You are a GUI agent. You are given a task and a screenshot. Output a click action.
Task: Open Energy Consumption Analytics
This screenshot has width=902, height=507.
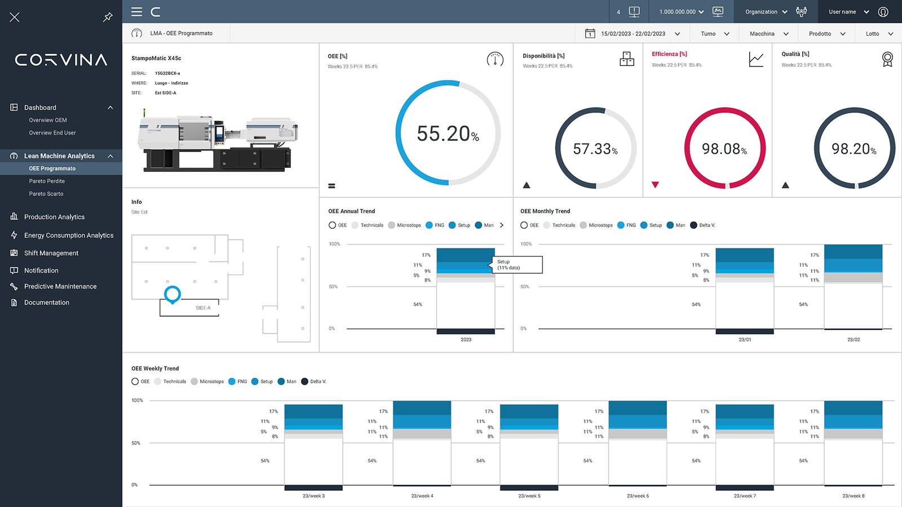click(68, 235)
